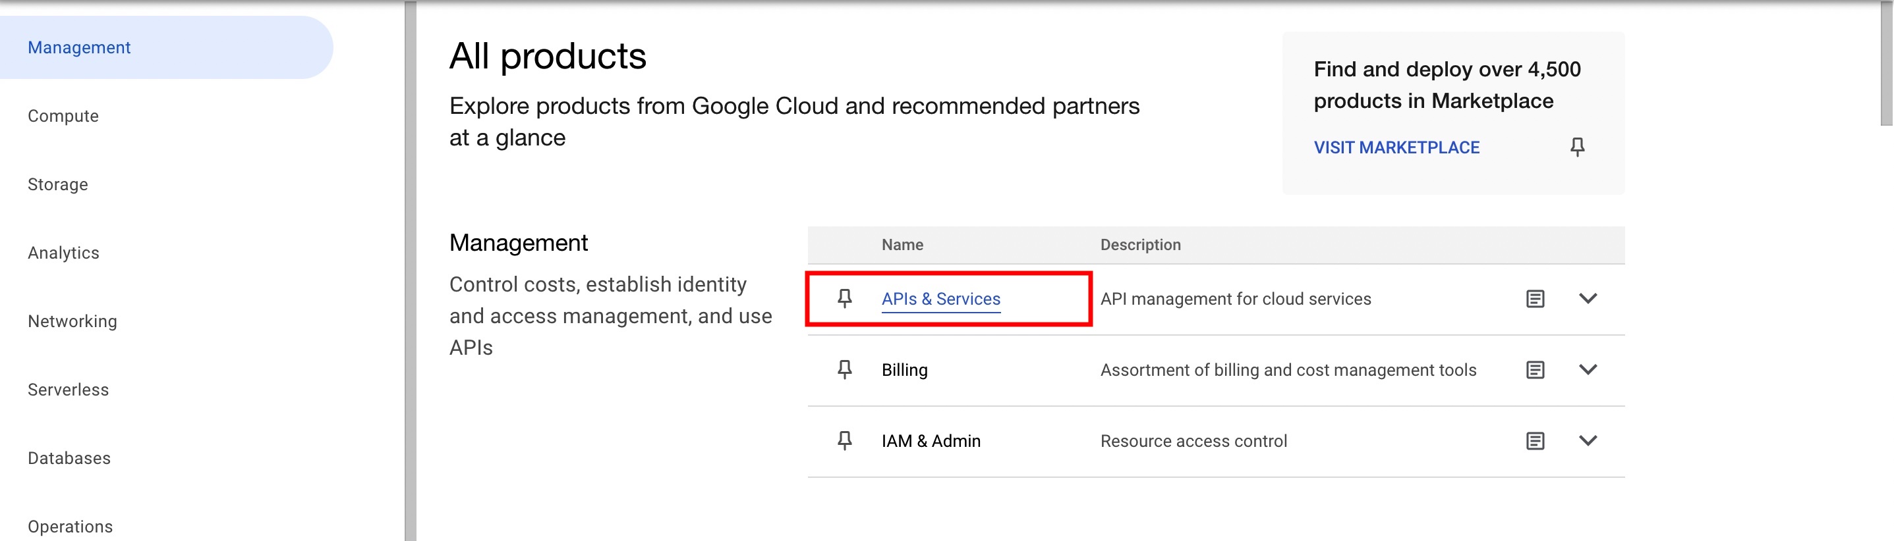Select Operations in the sidebar
The height and width of the screenshot is (541, 1894).
tap(70, 527)
